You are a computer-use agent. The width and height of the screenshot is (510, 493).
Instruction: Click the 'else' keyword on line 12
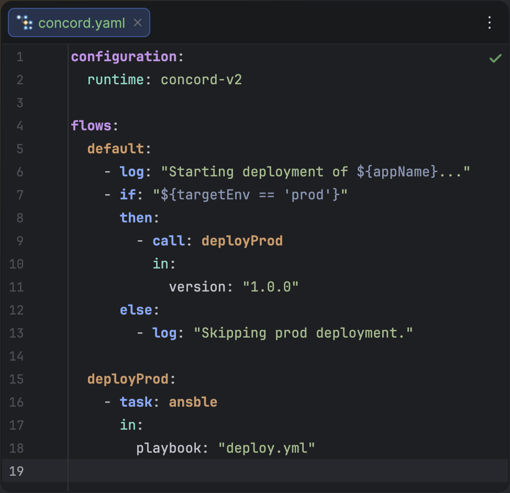point(136,310)
